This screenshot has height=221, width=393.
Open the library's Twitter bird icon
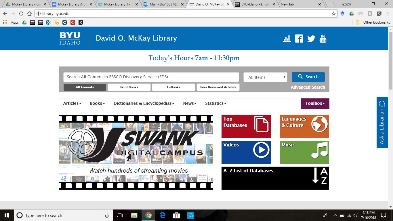311,39
